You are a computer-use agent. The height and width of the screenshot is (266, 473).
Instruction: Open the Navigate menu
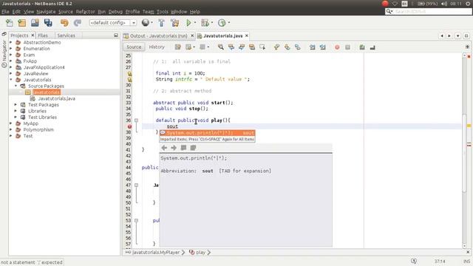click(46, 12)
